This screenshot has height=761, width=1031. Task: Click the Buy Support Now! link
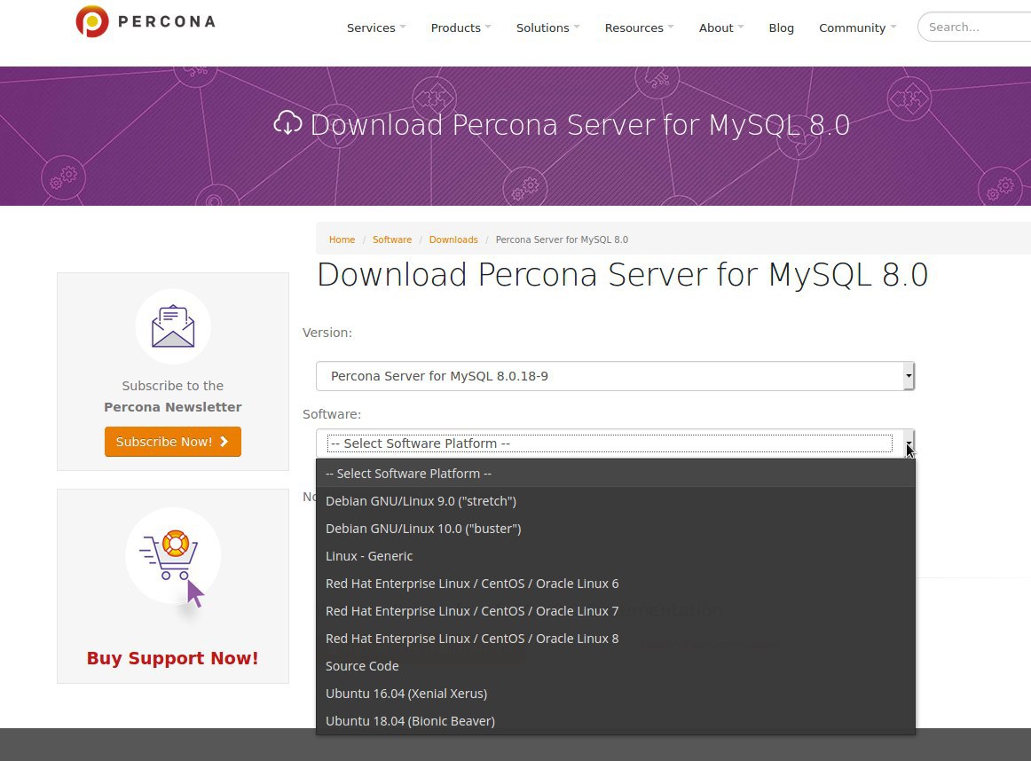click(173, 658)
